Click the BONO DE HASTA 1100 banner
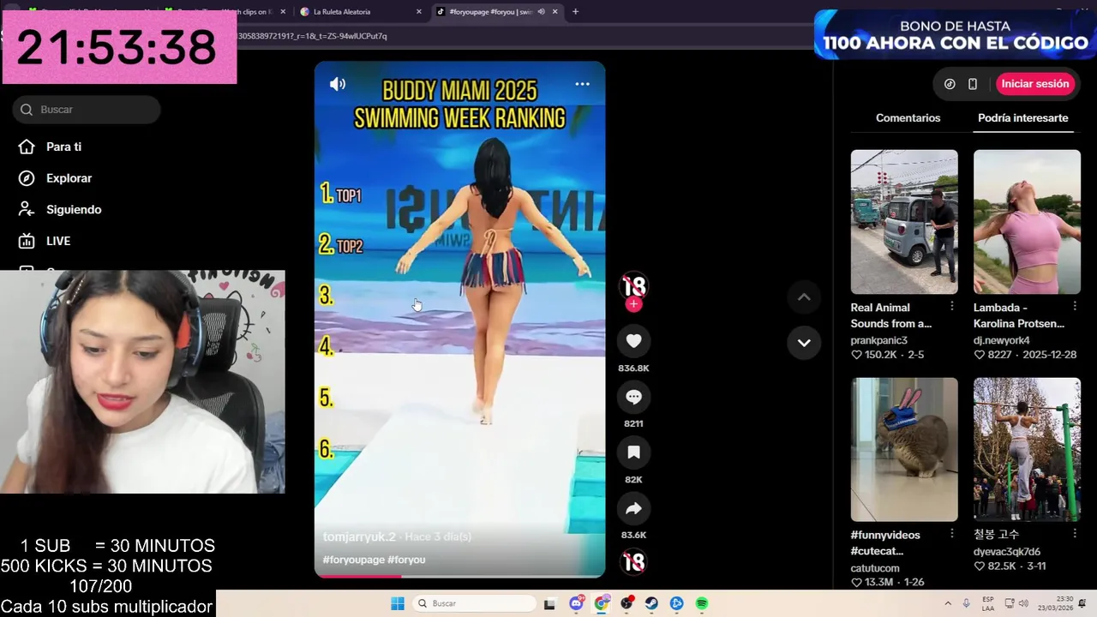The width and height of the screenshot is (1097, 617). (x=955, y=35)
